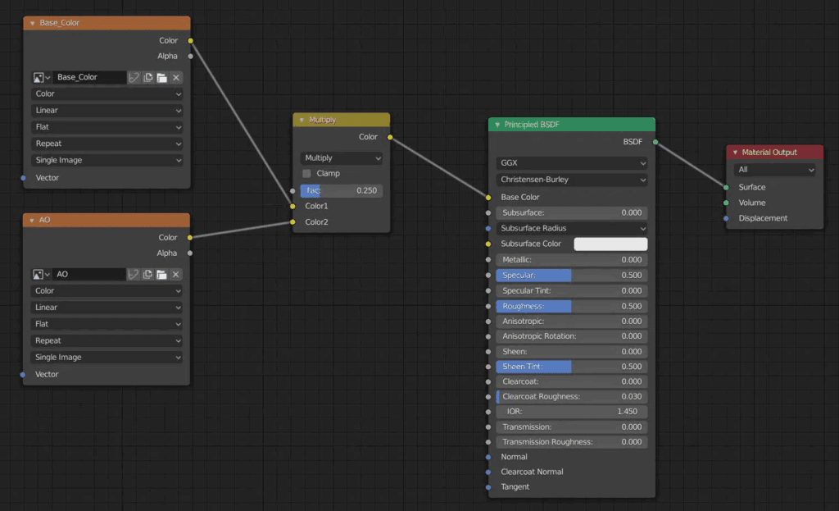Open the Subsurface Color swatch

click(610, 244)
